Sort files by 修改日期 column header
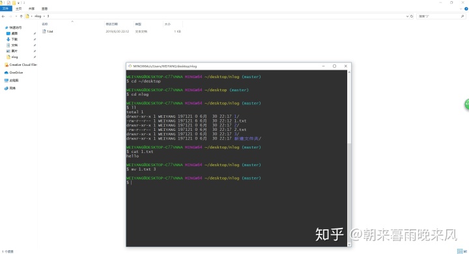 coord(112,24)
